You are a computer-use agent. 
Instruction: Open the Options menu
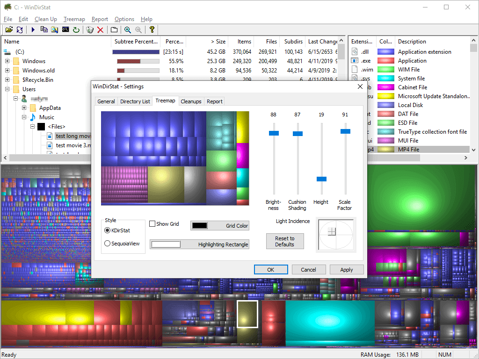tap(124, 19)
